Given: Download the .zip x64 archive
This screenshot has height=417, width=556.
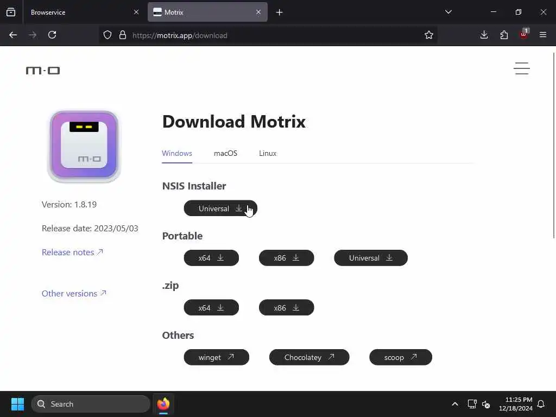Looking at the screenshot, I should point(211,307).
